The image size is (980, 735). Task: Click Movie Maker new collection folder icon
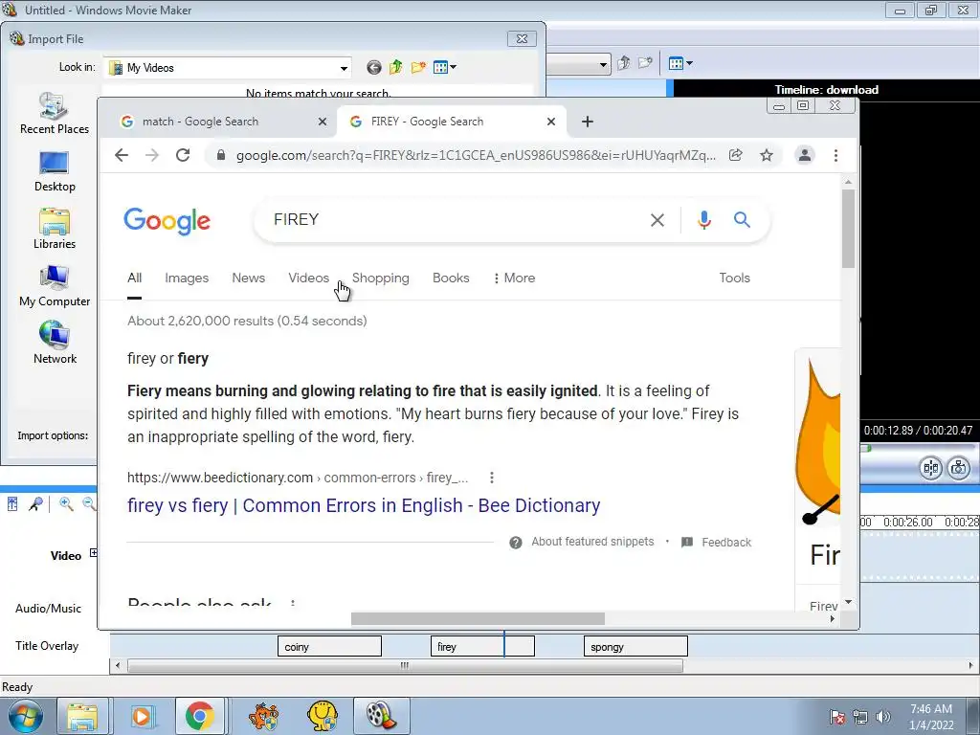[x=645, y=62]
